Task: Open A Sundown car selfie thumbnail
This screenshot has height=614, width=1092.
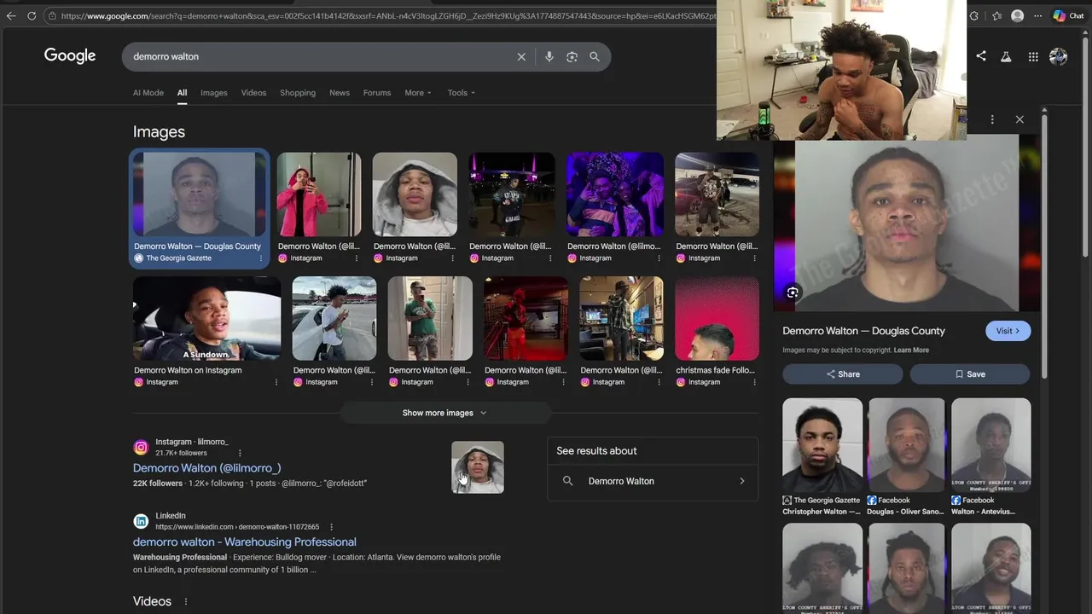Action: pyautogui.click(x=206, y=318)
